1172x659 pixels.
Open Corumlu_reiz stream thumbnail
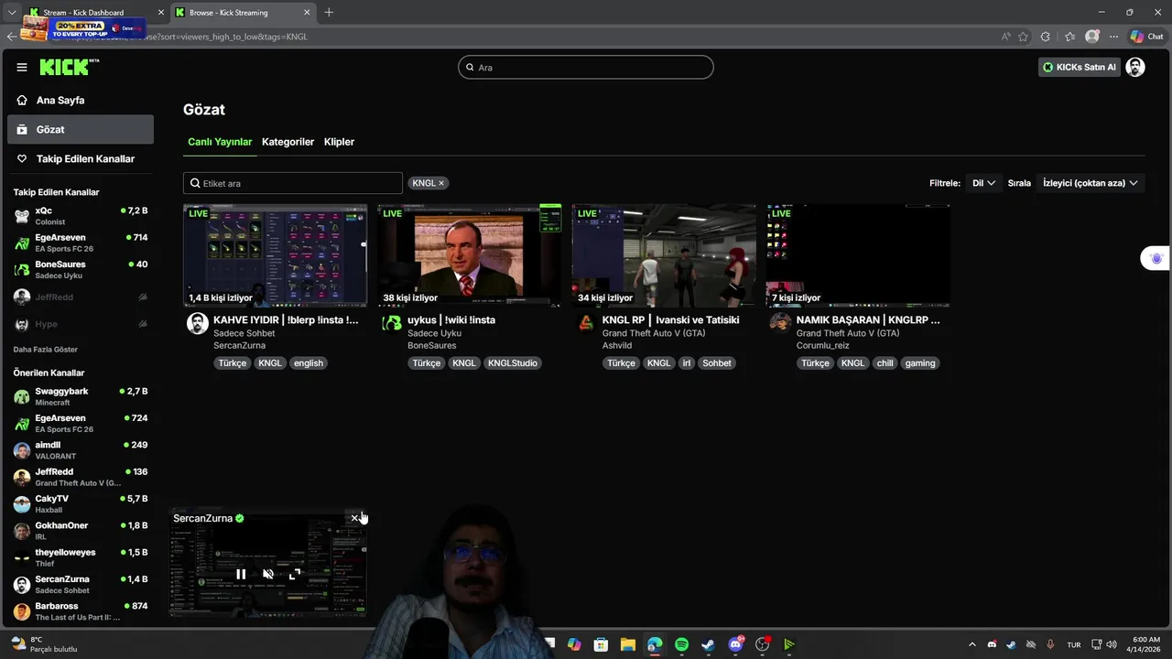pyautogui.click(x=858, y=255)
